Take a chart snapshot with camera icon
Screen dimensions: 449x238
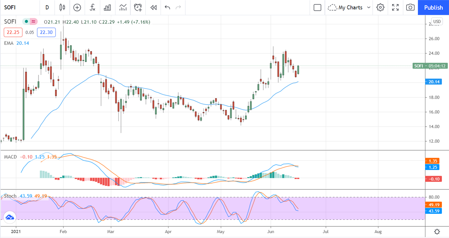click(410, 7)
